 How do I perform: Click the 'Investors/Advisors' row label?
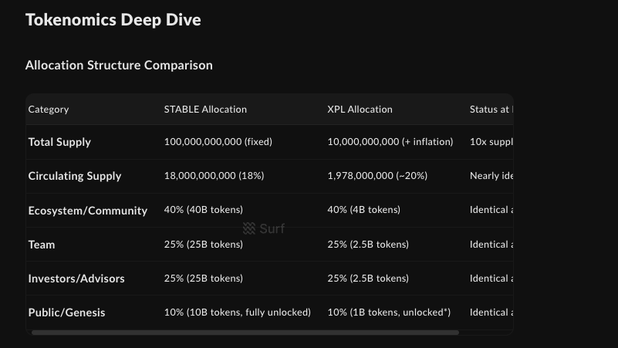coord(76,279)
